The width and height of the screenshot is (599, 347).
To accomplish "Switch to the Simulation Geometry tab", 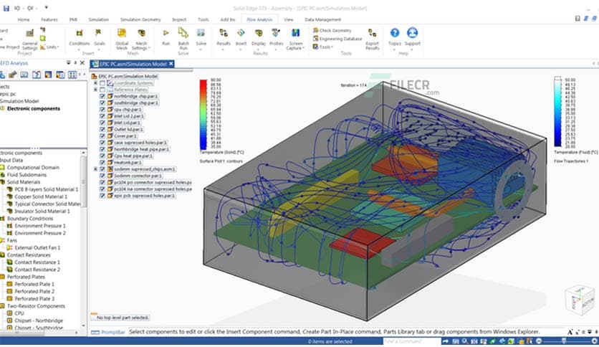I will click(x=140, y=19).
